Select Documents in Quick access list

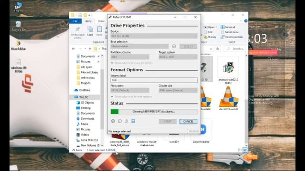point(88,56)
